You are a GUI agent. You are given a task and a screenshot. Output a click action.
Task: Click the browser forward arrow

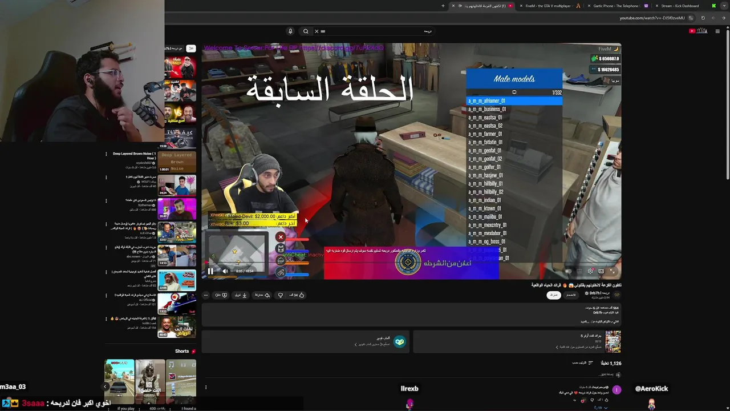click(x=713, y=18)
